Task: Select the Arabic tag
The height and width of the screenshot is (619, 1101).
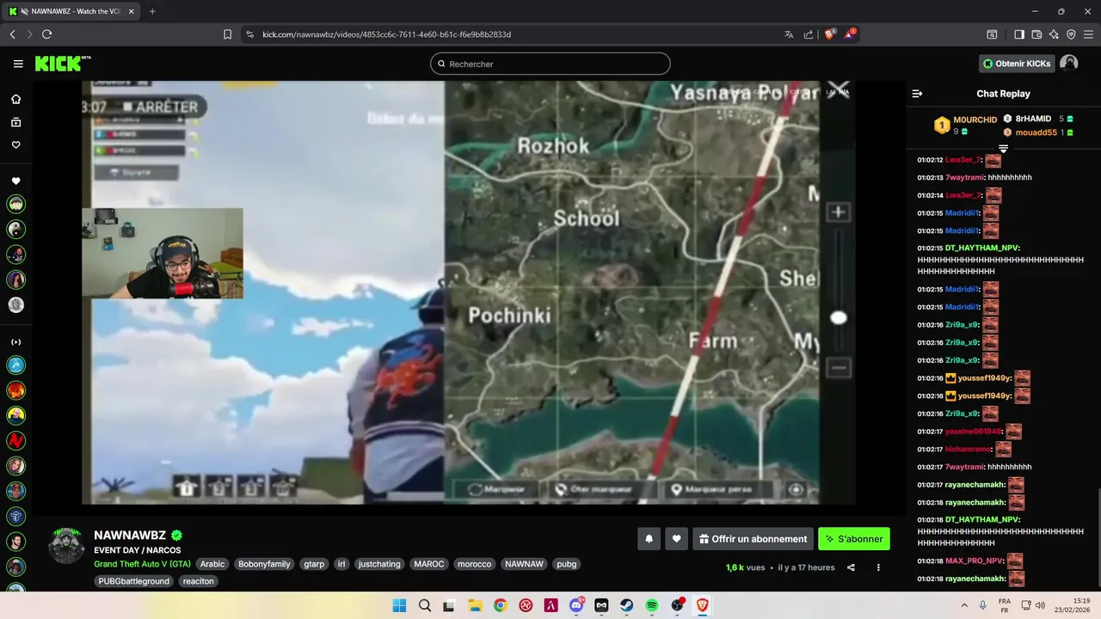Action: point(212,564)
